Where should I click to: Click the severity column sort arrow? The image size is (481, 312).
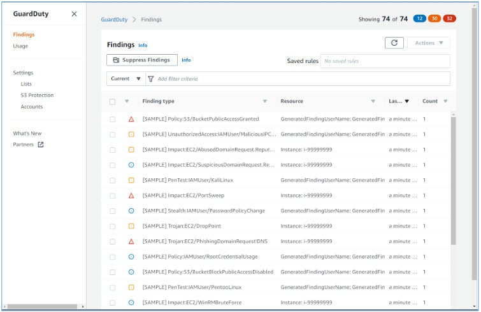click(x=127, y=101)
